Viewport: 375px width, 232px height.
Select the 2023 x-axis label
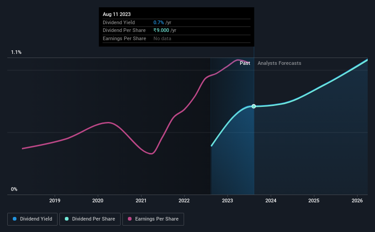point(227,200)
